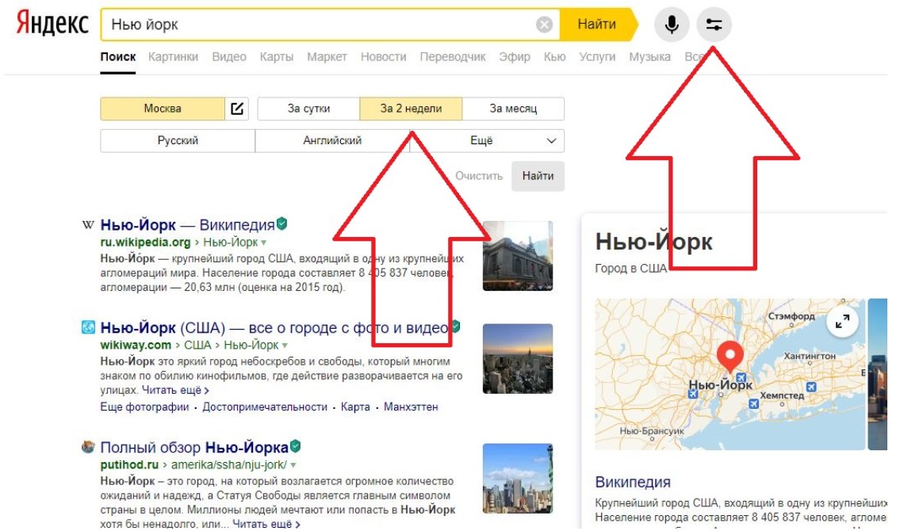Open the Достопримечательности sitelink

265,407
